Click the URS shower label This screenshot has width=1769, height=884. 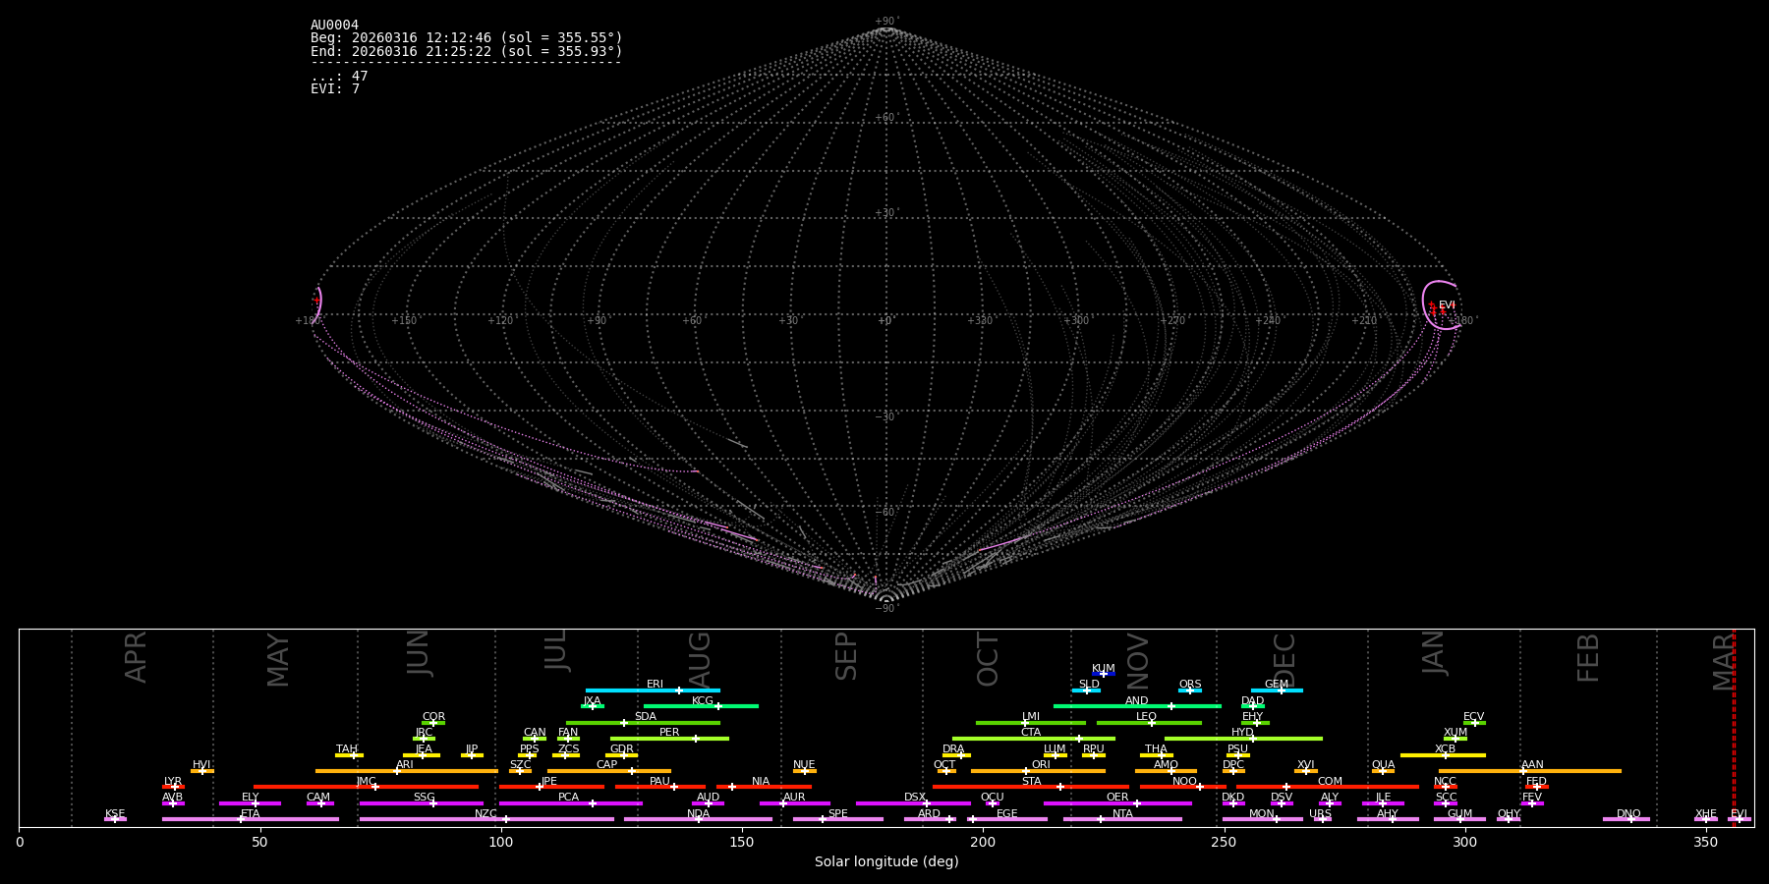click(1320, 814)
